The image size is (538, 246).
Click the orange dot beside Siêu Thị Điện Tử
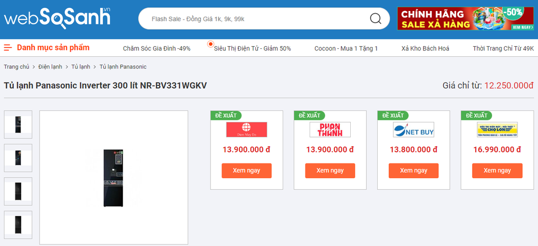(210, 44)
